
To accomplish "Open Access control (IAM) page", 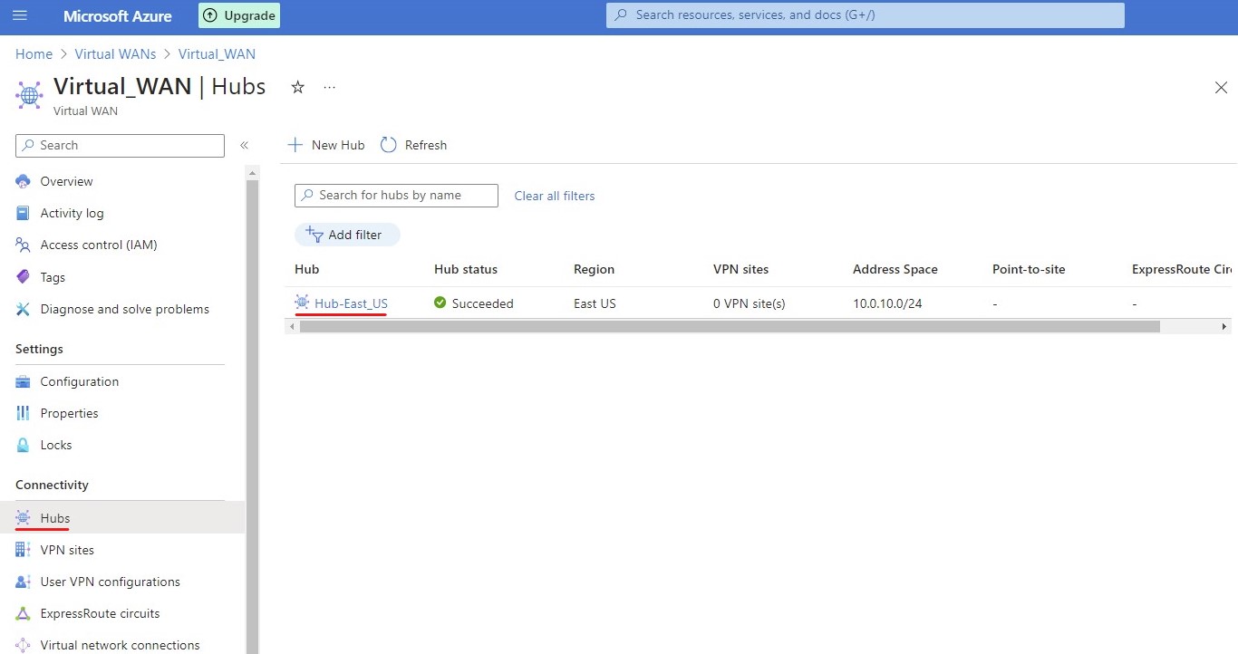I will 98,245.
